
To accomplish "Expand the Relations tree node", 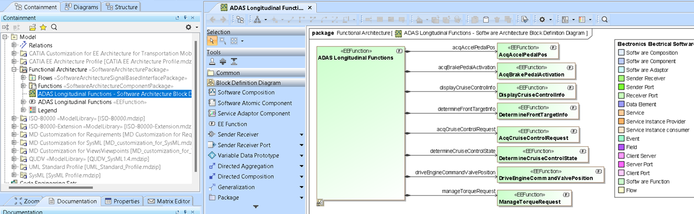I will [14, 45].
